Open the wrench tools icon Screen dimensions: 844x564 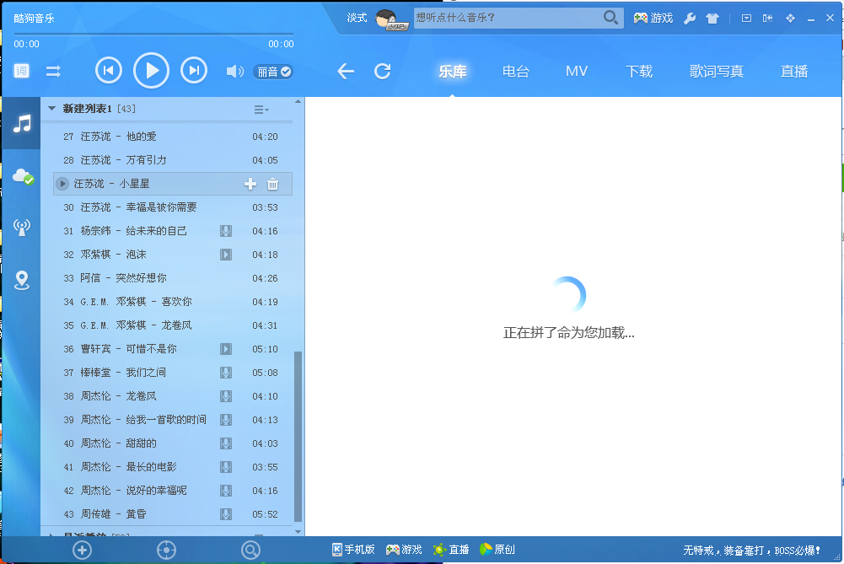pyautogui.click(x=690, y=19)
